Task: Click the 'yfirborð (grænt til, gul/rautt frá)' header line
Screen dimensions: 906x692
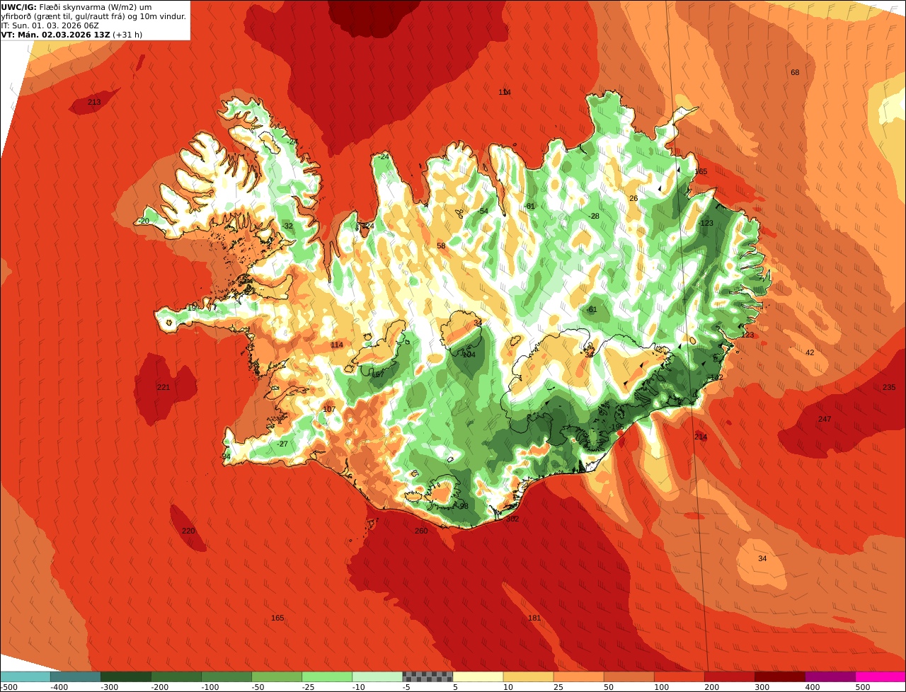Action: [x=94, y=16]
